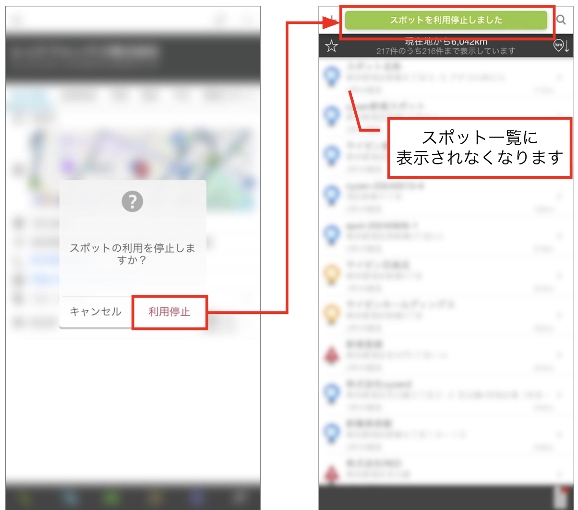Tap the search magnifier icon
This screenshot has width=578, height=510.
561,20
